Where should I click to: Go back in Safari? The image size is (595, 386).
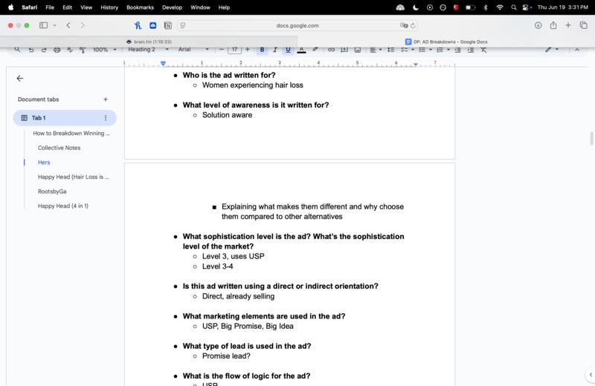[x=68, y=25]
